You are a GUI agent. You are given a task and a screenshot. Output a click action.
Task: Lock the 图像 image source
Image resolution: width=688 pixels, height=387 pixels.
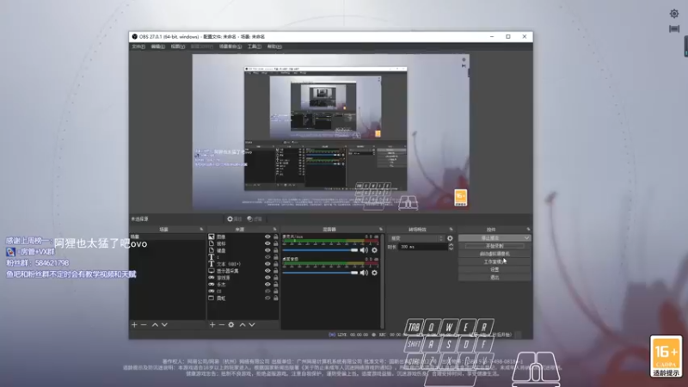[x=275, y=237]
